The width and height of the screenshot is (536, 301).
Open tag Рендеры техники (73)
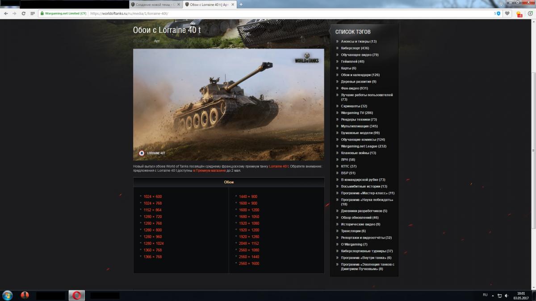tap(359, 120)
